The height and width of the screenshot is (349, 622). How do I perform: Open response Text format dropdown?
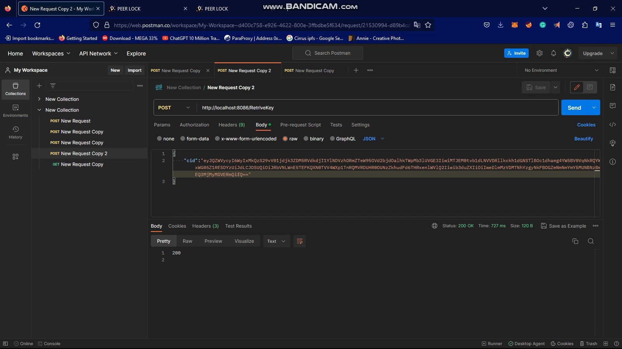pyautogui.click(x=276, y=241)
